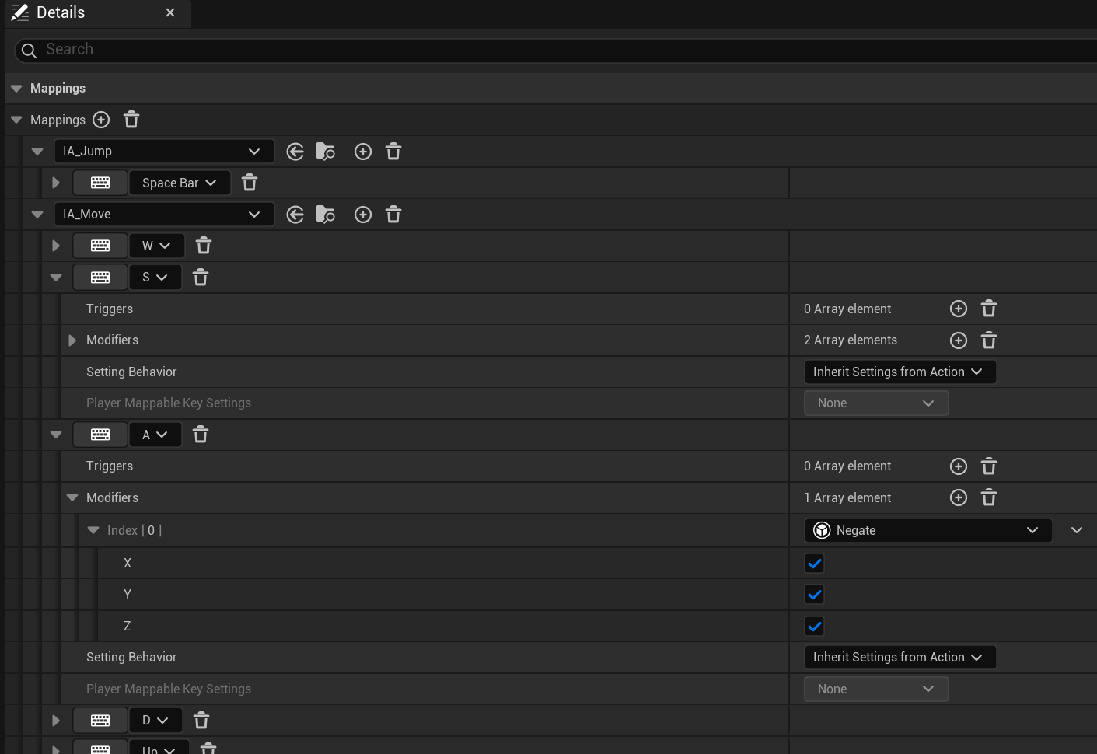Viewport: 1097px width, 754px height.
Task: Collapse the IA_Move mapping
Action: [37, 215]
